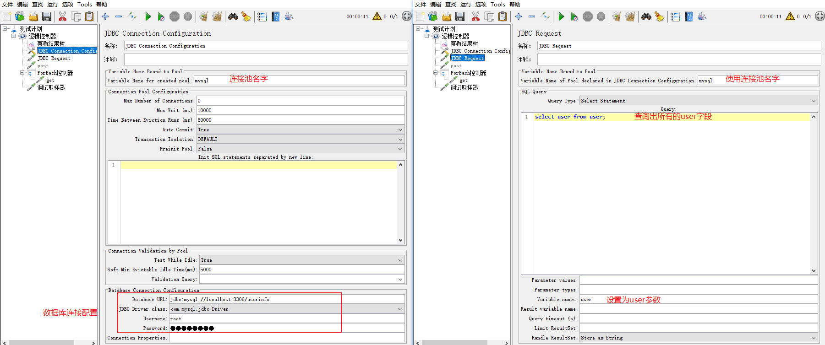Click Variable Name for created pool field
The width and height of the screenshot is (825, 345).
pyautogui.click(x=299, y=81)
